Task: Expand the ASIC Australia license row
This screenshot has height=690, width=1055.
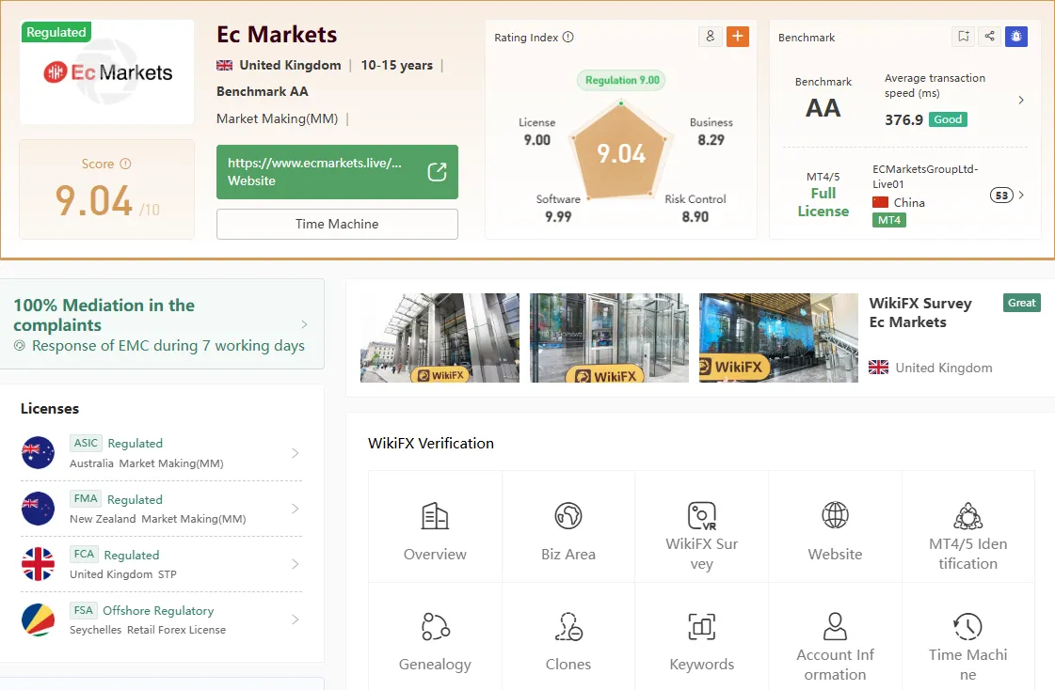Action: pyautogui.click(x=162, y=453)
